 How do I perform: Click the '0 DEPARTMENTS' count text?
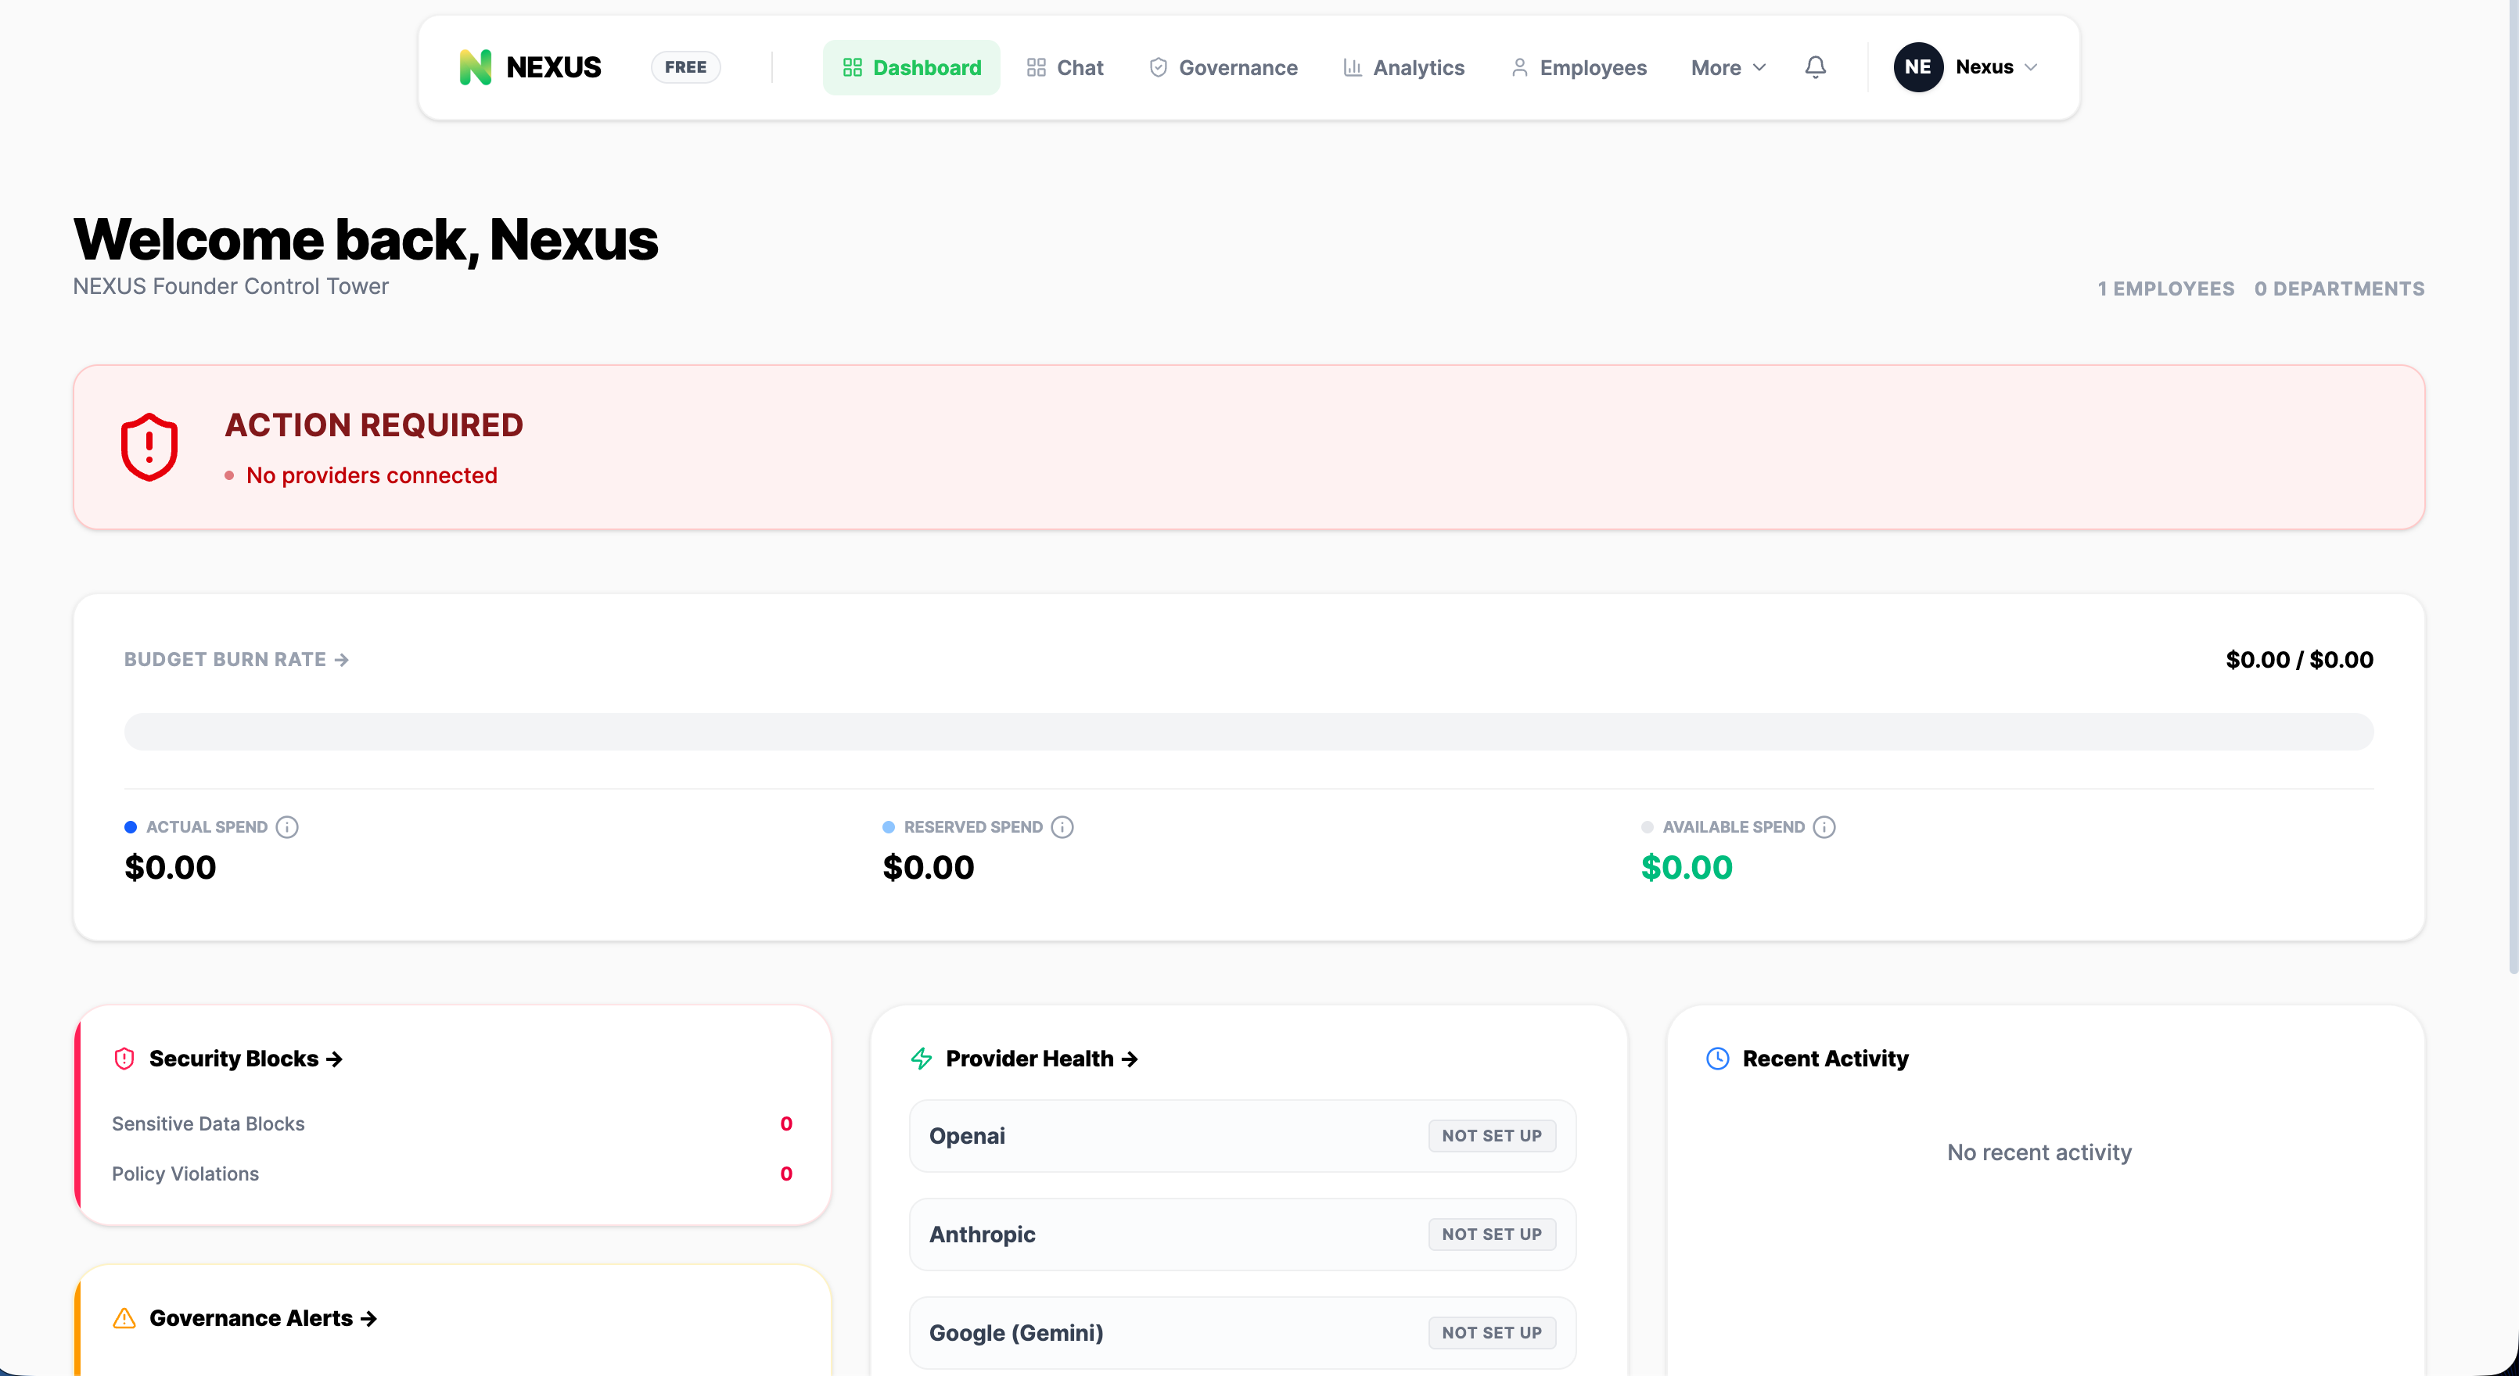point(2339,289)
